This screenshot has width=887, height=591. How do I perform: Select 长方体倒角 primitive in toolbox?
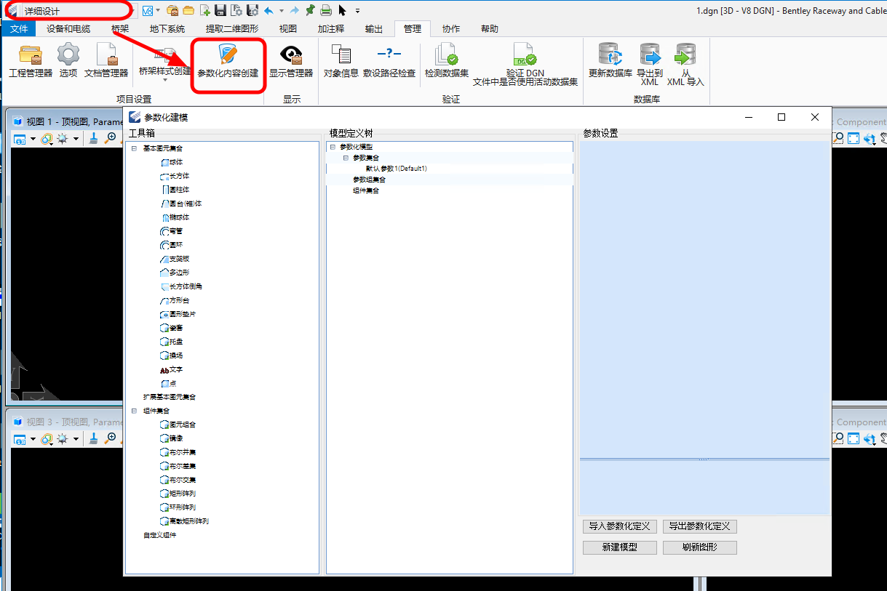click(x=180, y=286)
